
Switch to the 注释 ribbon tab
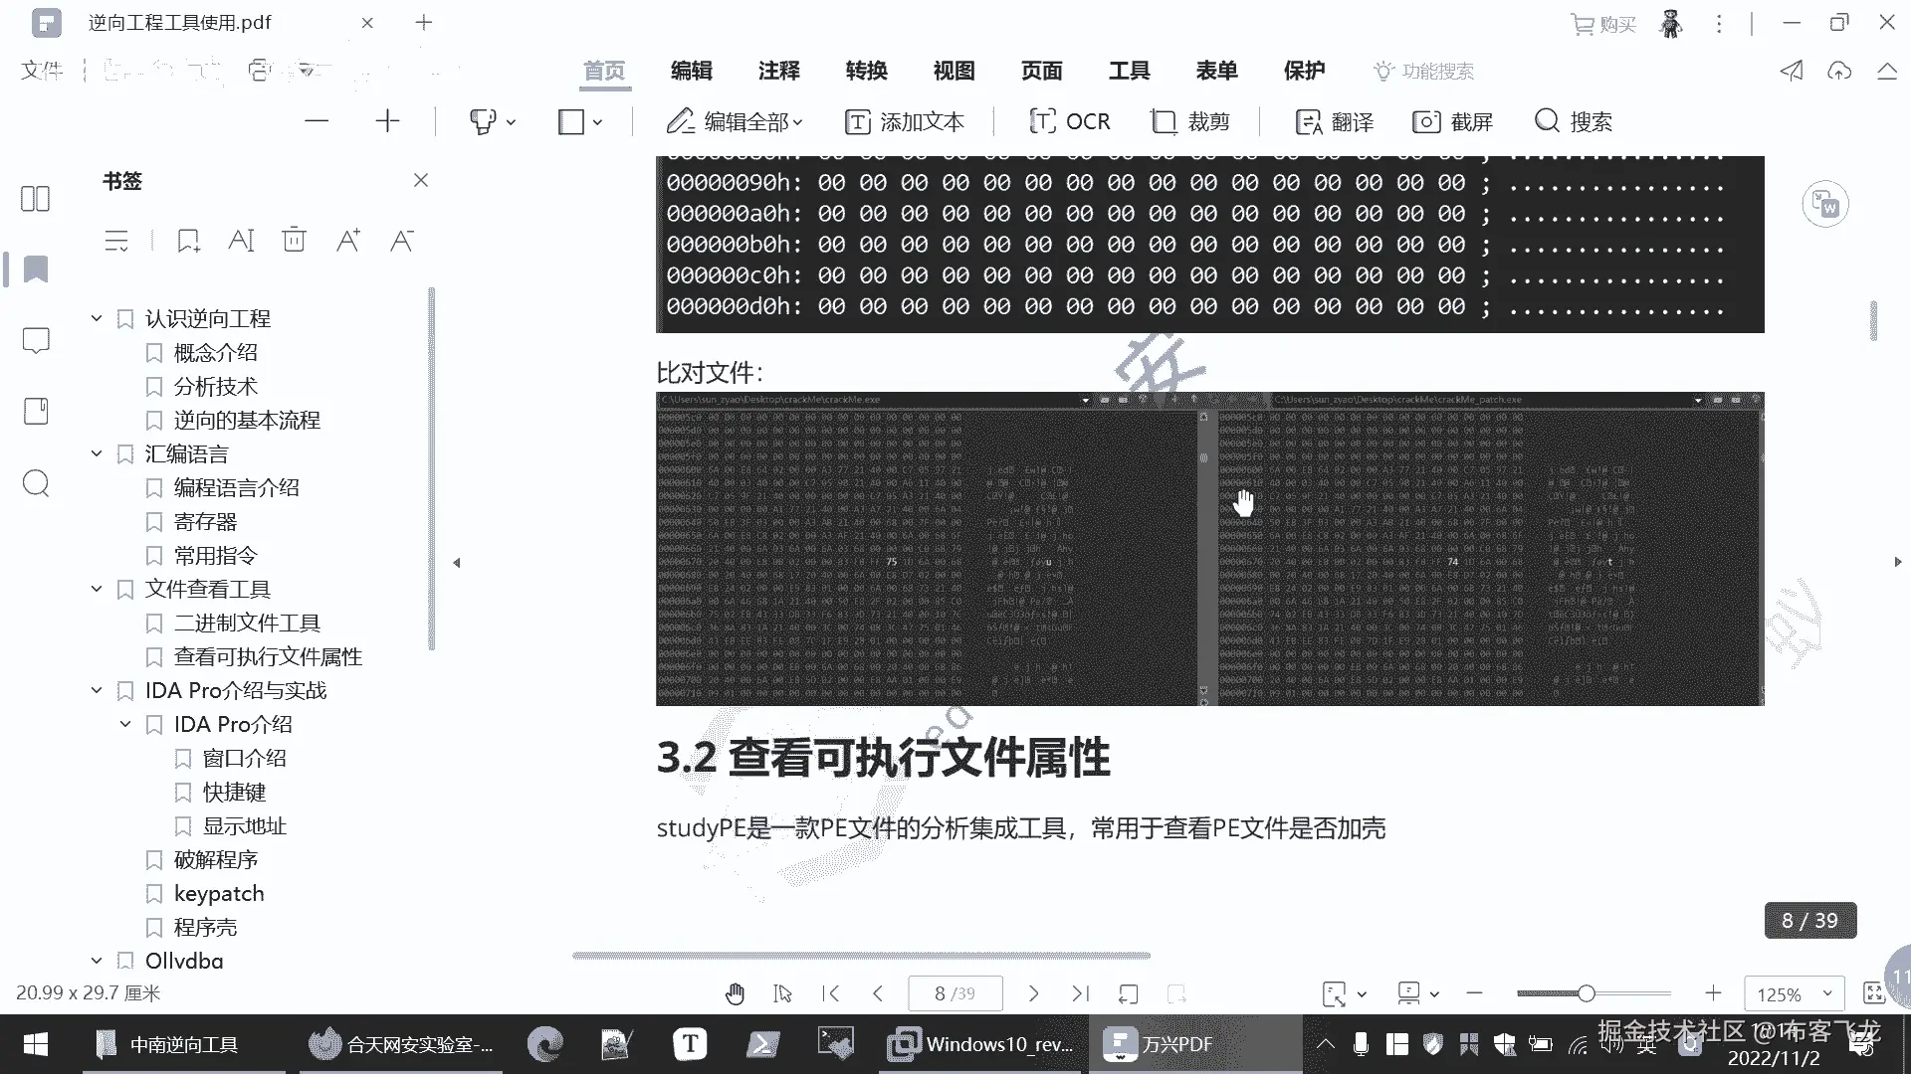point(778,71)
